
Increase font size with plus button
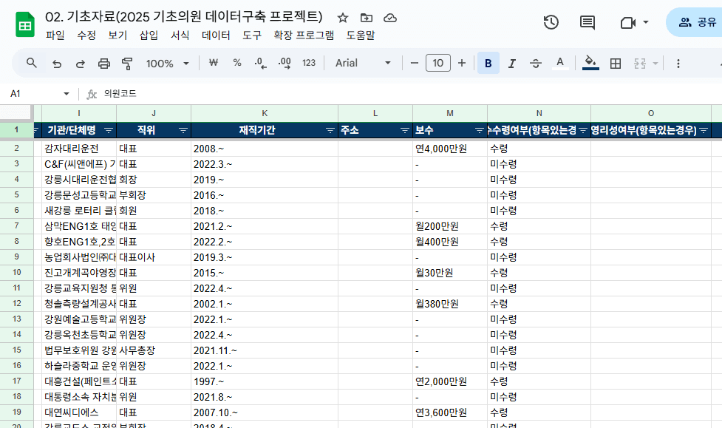pos(462,64)
